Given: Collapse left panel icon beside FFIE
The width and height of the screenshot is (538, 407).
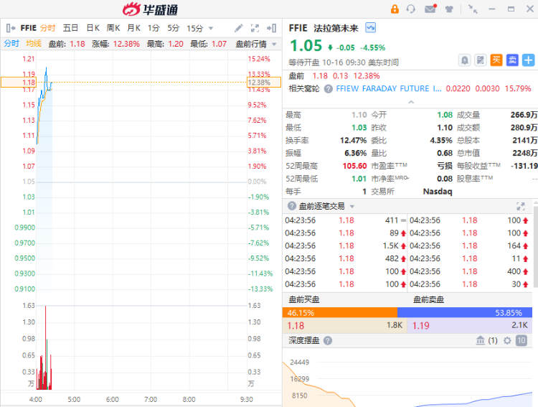Looking at the screenshot, I should click(11, 28).
